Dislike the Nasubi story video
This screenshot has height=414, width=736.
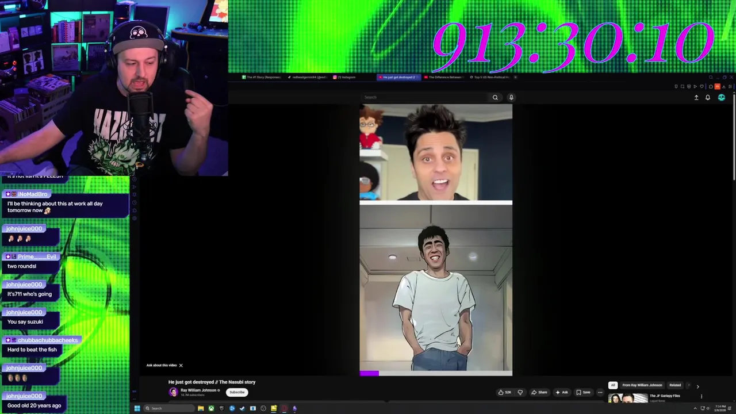point(520,392)
